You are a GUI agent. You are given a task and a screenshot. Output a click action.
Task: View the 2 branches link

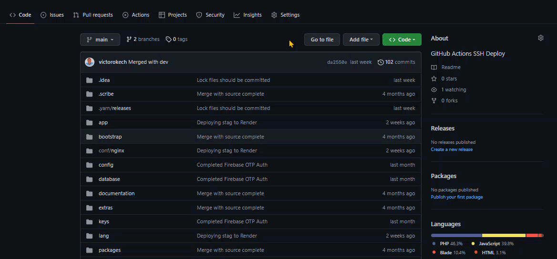(143, 40)
